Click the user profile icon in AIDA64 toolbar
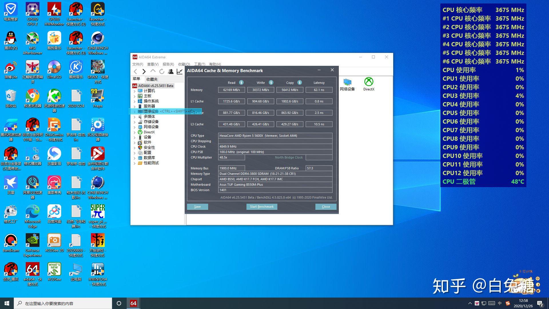The image size is (549, 309). [171, 72]
